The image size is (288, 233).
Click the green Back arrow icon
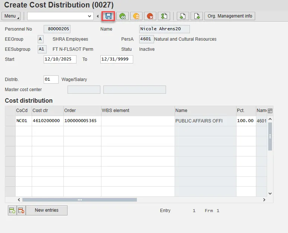[122, 16]
